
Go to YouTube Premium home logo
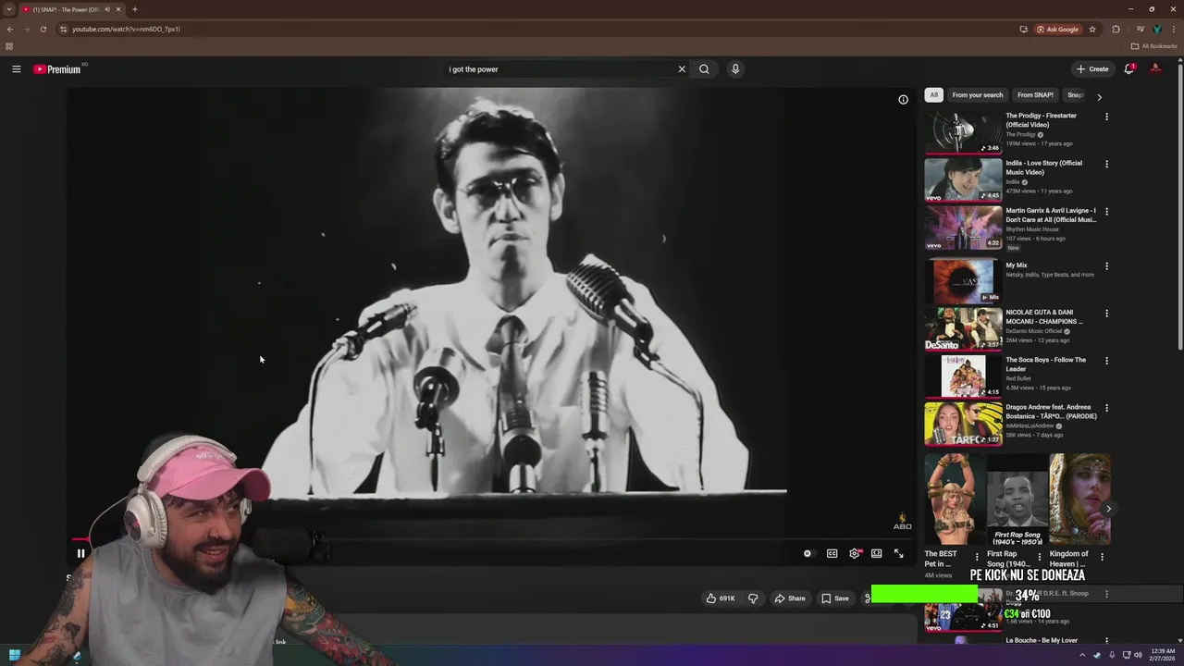point(57,69)
